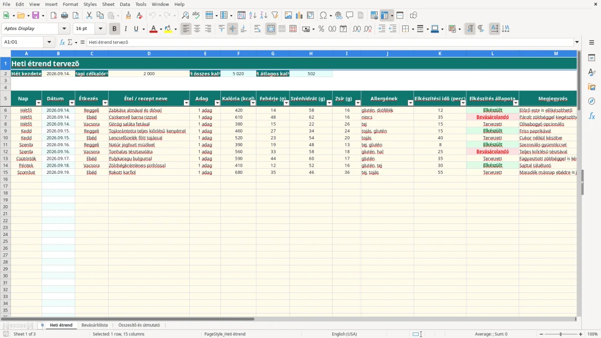The image size is (601, 338).
Task: Insert a hyperlink
Action: 339,16
